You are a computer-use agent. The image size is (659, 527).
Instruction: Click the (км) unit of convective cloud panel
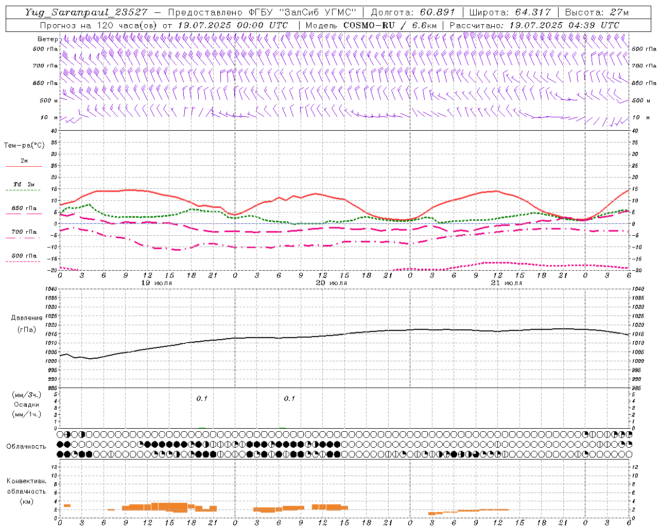[26, 501]
